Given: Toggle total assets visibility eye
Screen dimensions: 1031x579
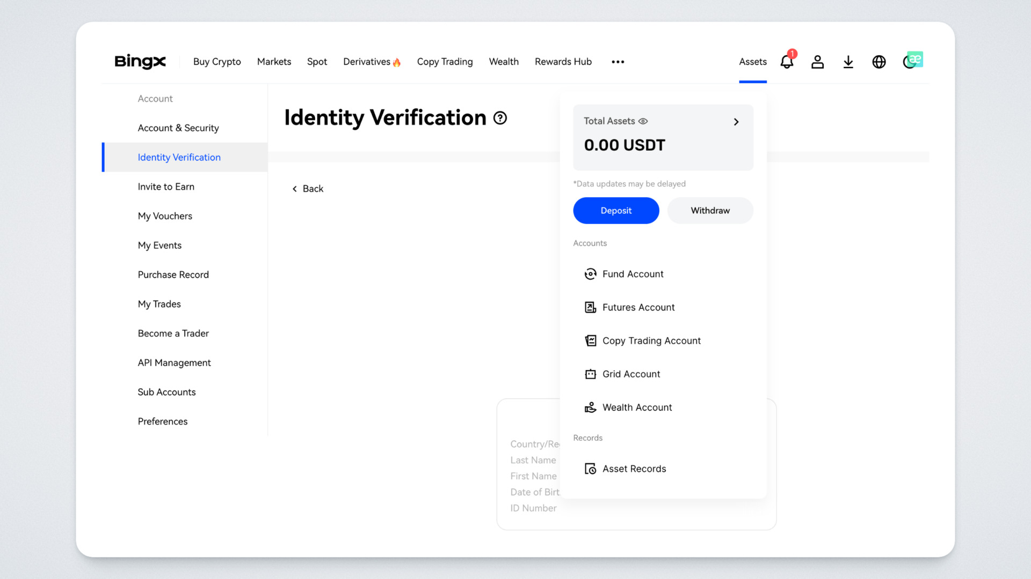Looking at the screenshot, I should [643, 121].
